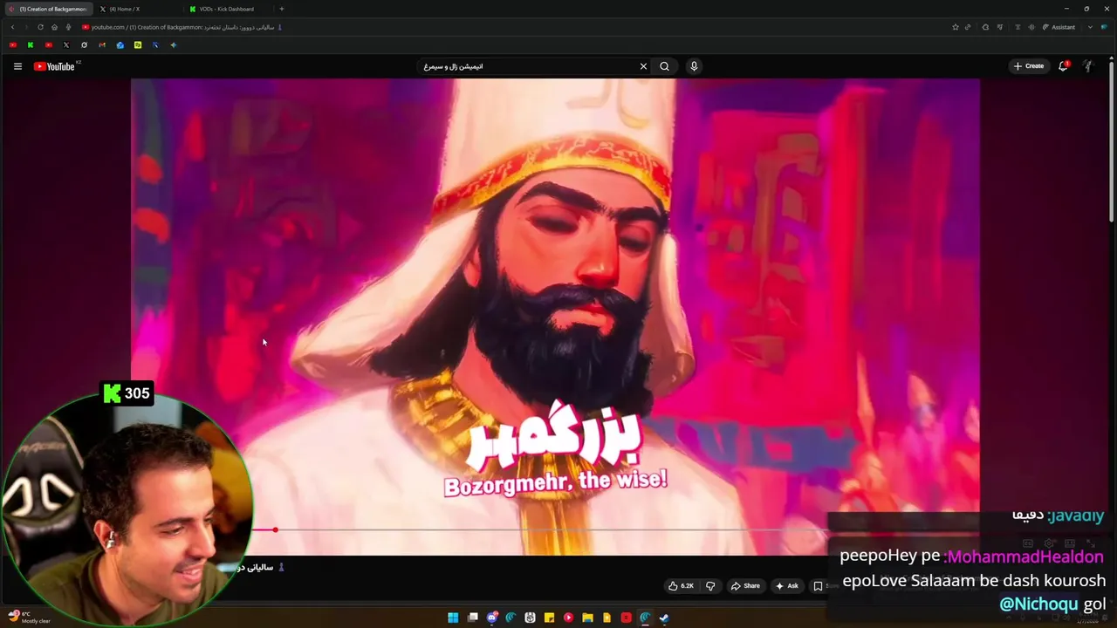Open the X bookmark in bookmarks bar
Screen dimensions: 1117x628
(x=66, y=45)
